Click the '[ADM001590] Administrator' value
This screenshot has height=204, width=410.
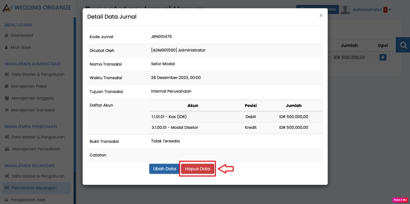click(178, 50)
